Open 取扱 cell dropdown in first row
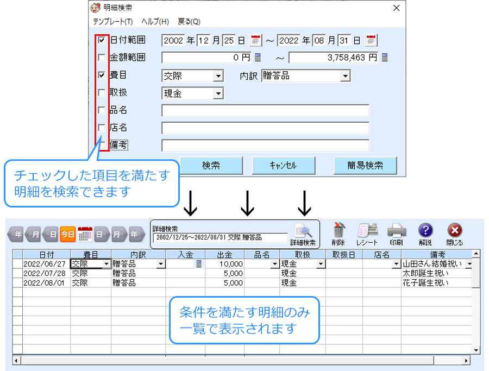489x371 pixels. (321, 264)
